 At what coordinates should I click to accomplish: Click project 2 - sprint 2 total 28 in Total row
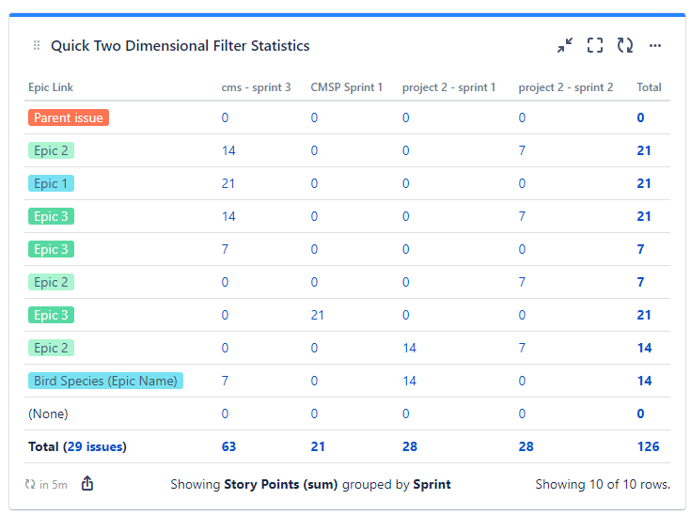(526, 446)
